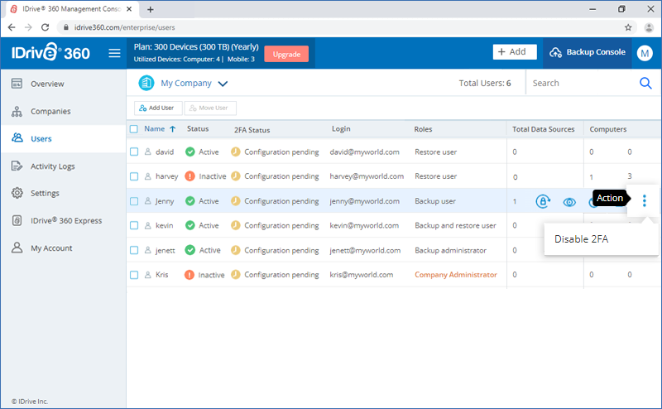Click the Company Administrator role text
The height and width of the screenshot is (409, 662).
[x=456, y=275]
